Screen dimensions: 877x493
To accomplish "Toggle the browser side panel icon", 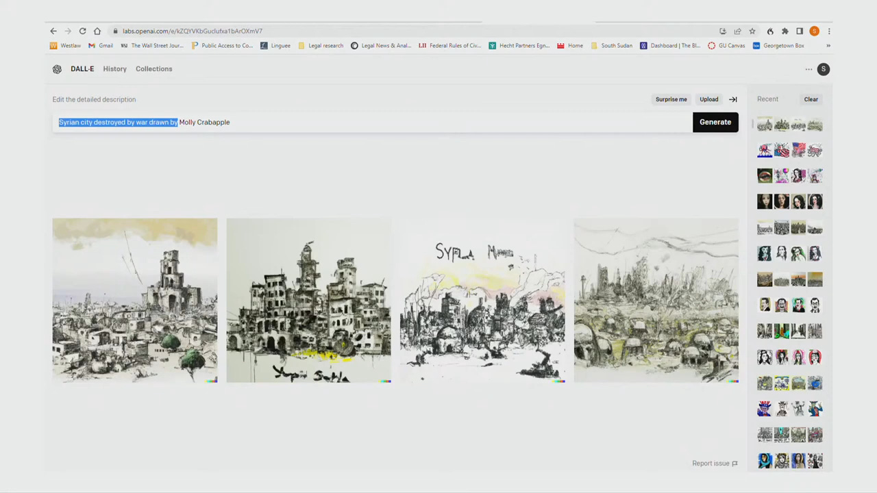I will click(x=800, y=31).
